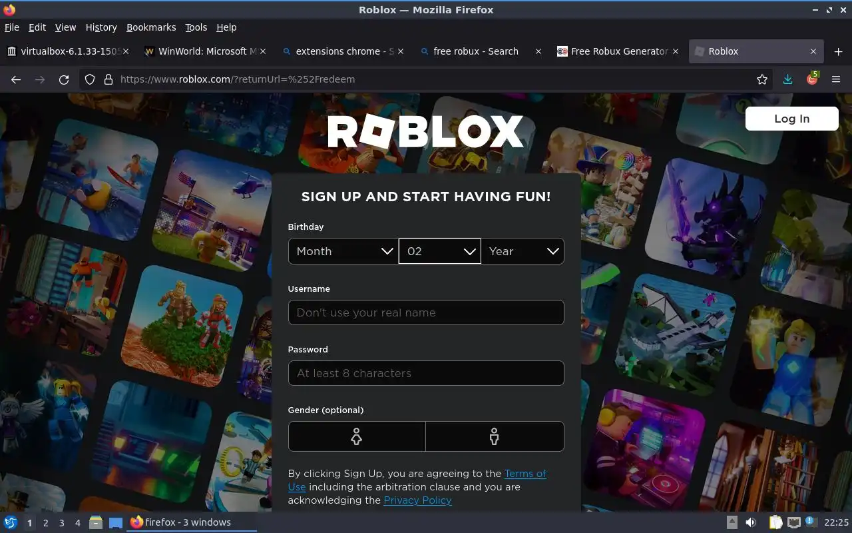Close the virtualbox-6.1.33 tab
Viewport: 852px width, 533px height.
[126, 51]
